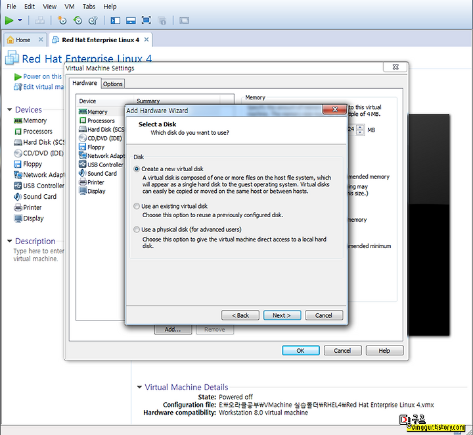
Task: Click Cancel in Virtual Machine Settings
Action: [x=343, y=350]
